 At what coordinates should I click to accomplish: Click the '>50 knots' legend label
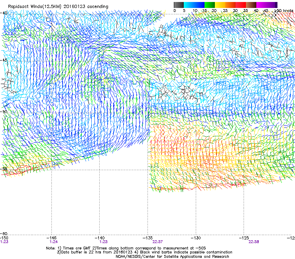(x=284, y=11)
